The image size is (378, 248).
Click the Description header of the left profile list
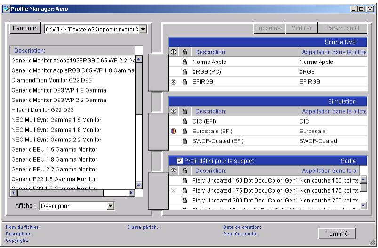tap(72, 51)
